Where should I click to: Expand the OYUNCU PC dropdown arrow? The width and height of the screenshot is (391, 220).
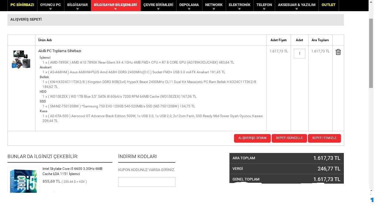tap(51, 9)
